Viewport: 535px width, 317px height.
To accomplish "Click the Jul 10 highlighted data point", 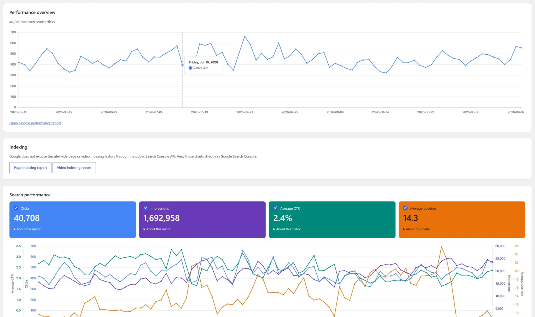I will [x=183, y=65].
